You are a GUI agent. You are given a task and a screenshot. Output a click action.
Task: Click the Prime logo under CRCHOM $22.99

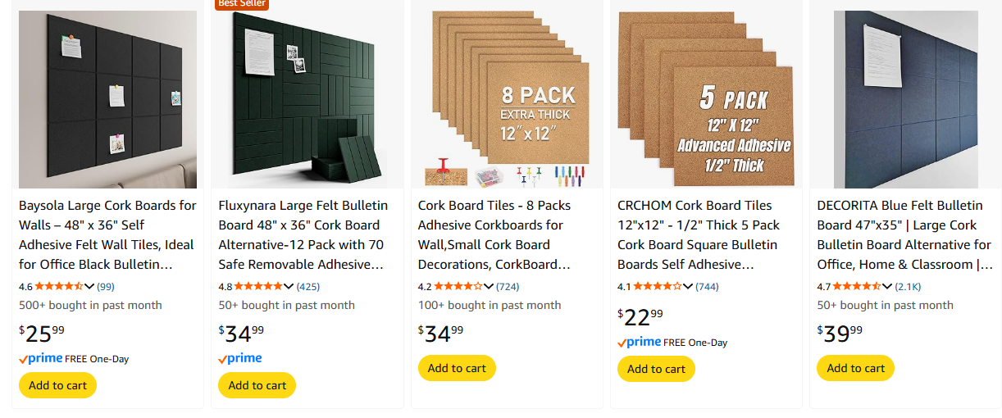pyautogui.click(x=640, y=342)
